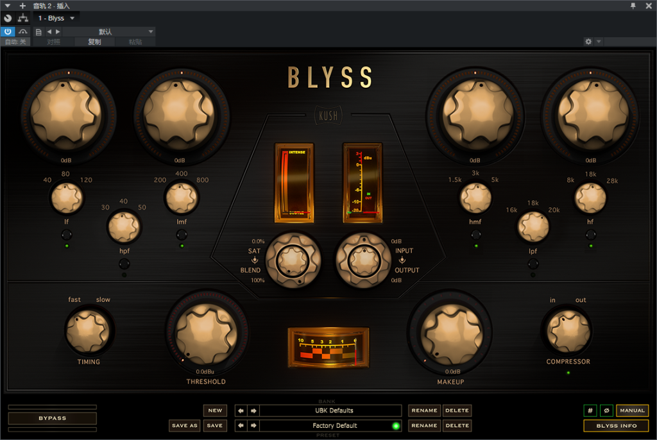Toggle the lf band enable button
Viewport: 657px width, 440px height.
tap(67, 235)
